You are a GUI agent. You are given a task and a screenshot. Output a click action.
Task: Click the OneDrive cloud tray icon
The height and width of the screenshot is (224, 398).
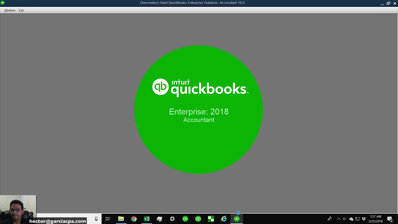[351, 219]
